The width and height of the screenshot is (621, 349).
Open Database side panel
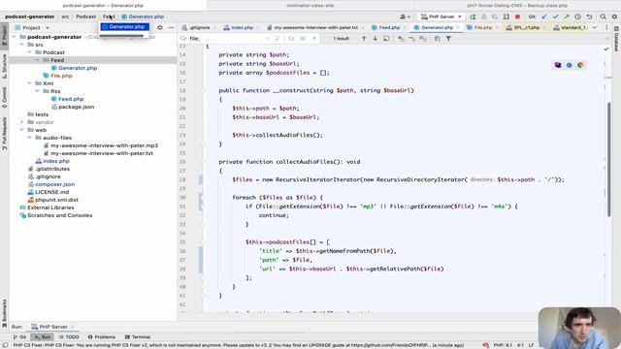(x=616, y=39)
